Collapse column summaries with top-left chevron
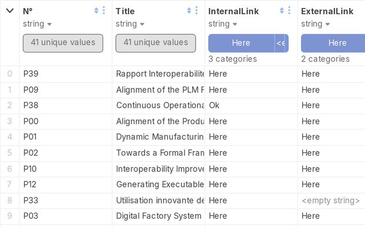 coord(10,11)
